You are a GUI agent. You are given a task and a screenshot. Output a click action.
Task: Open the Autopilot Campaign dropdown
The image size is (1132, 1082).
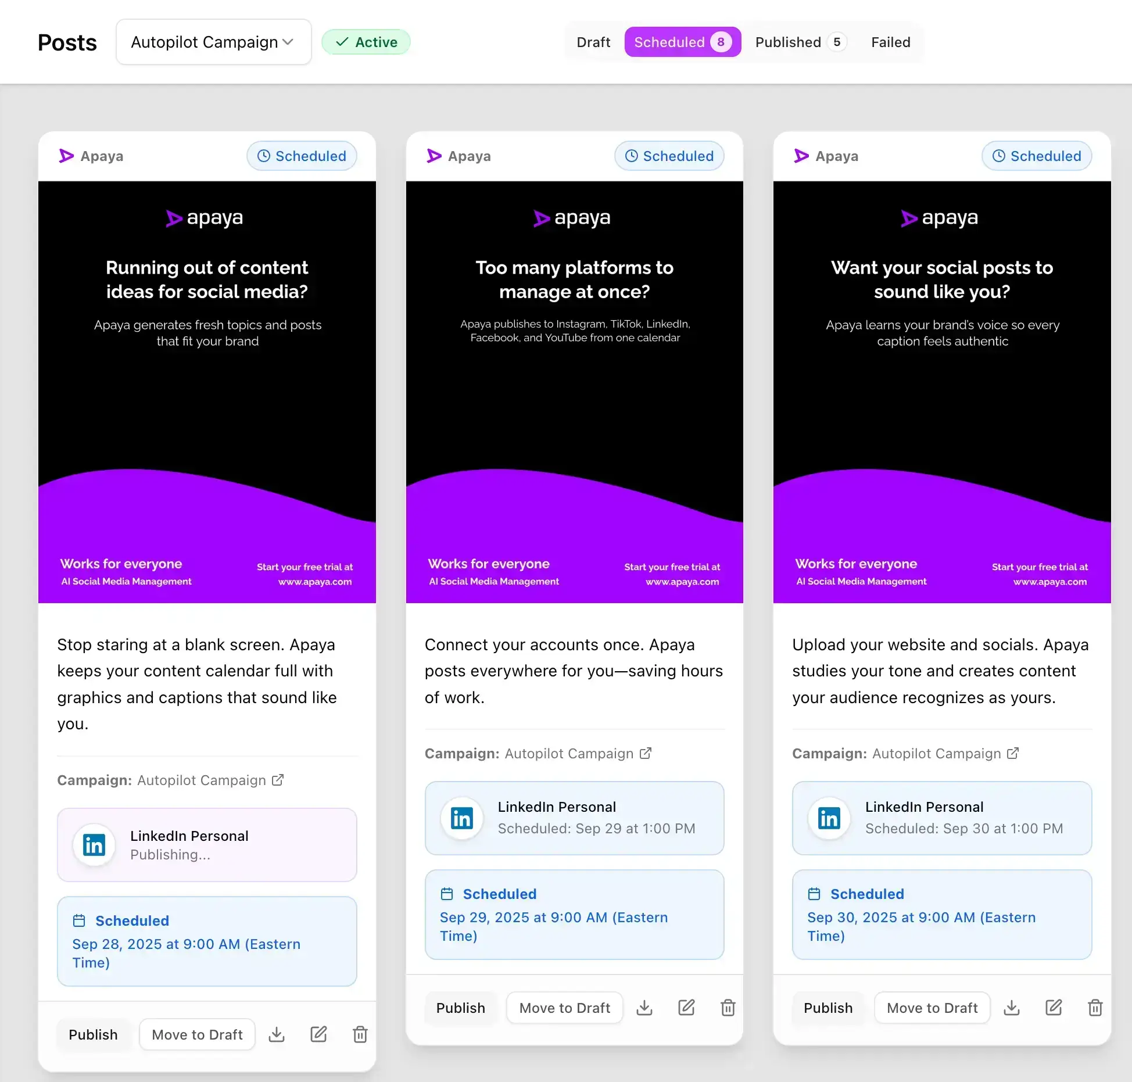pyautogui.click(x=213, y=41)
